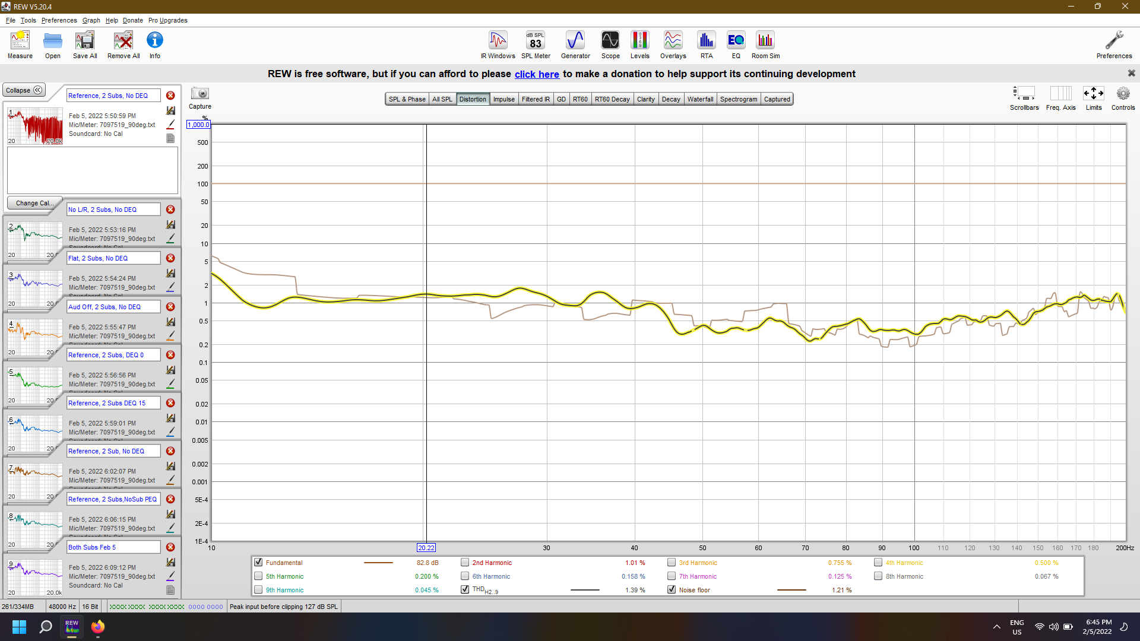The image size is (1140, 641).
Task: Close the donation banner
Action: [x=1131, y=73]
